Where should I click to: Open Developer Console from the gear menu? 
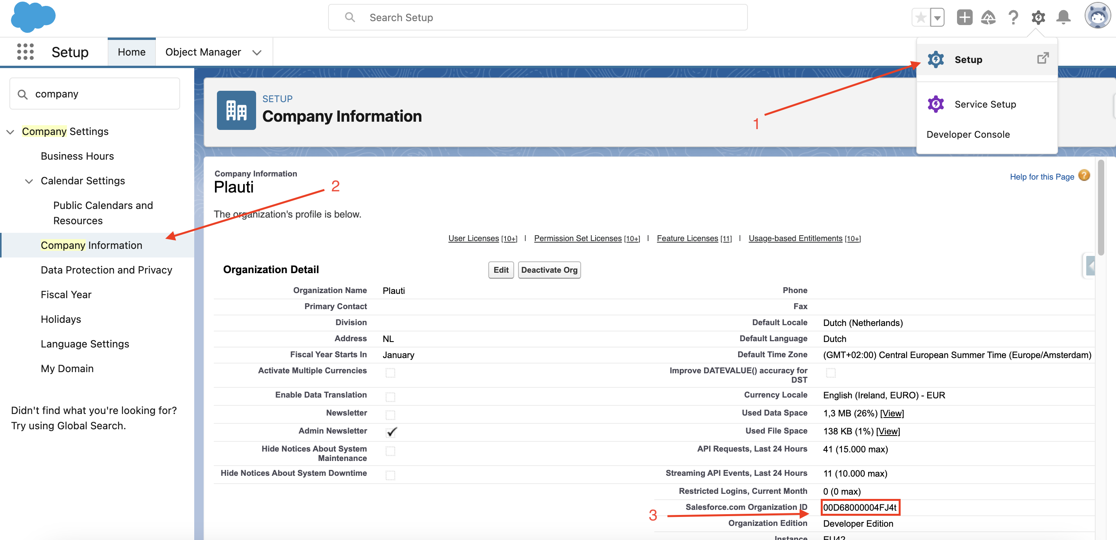point(968,134)
